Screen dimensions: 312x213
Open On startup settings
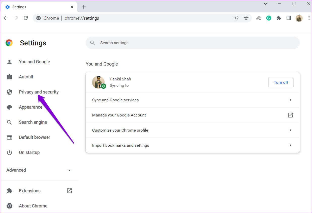click(29, 153)
